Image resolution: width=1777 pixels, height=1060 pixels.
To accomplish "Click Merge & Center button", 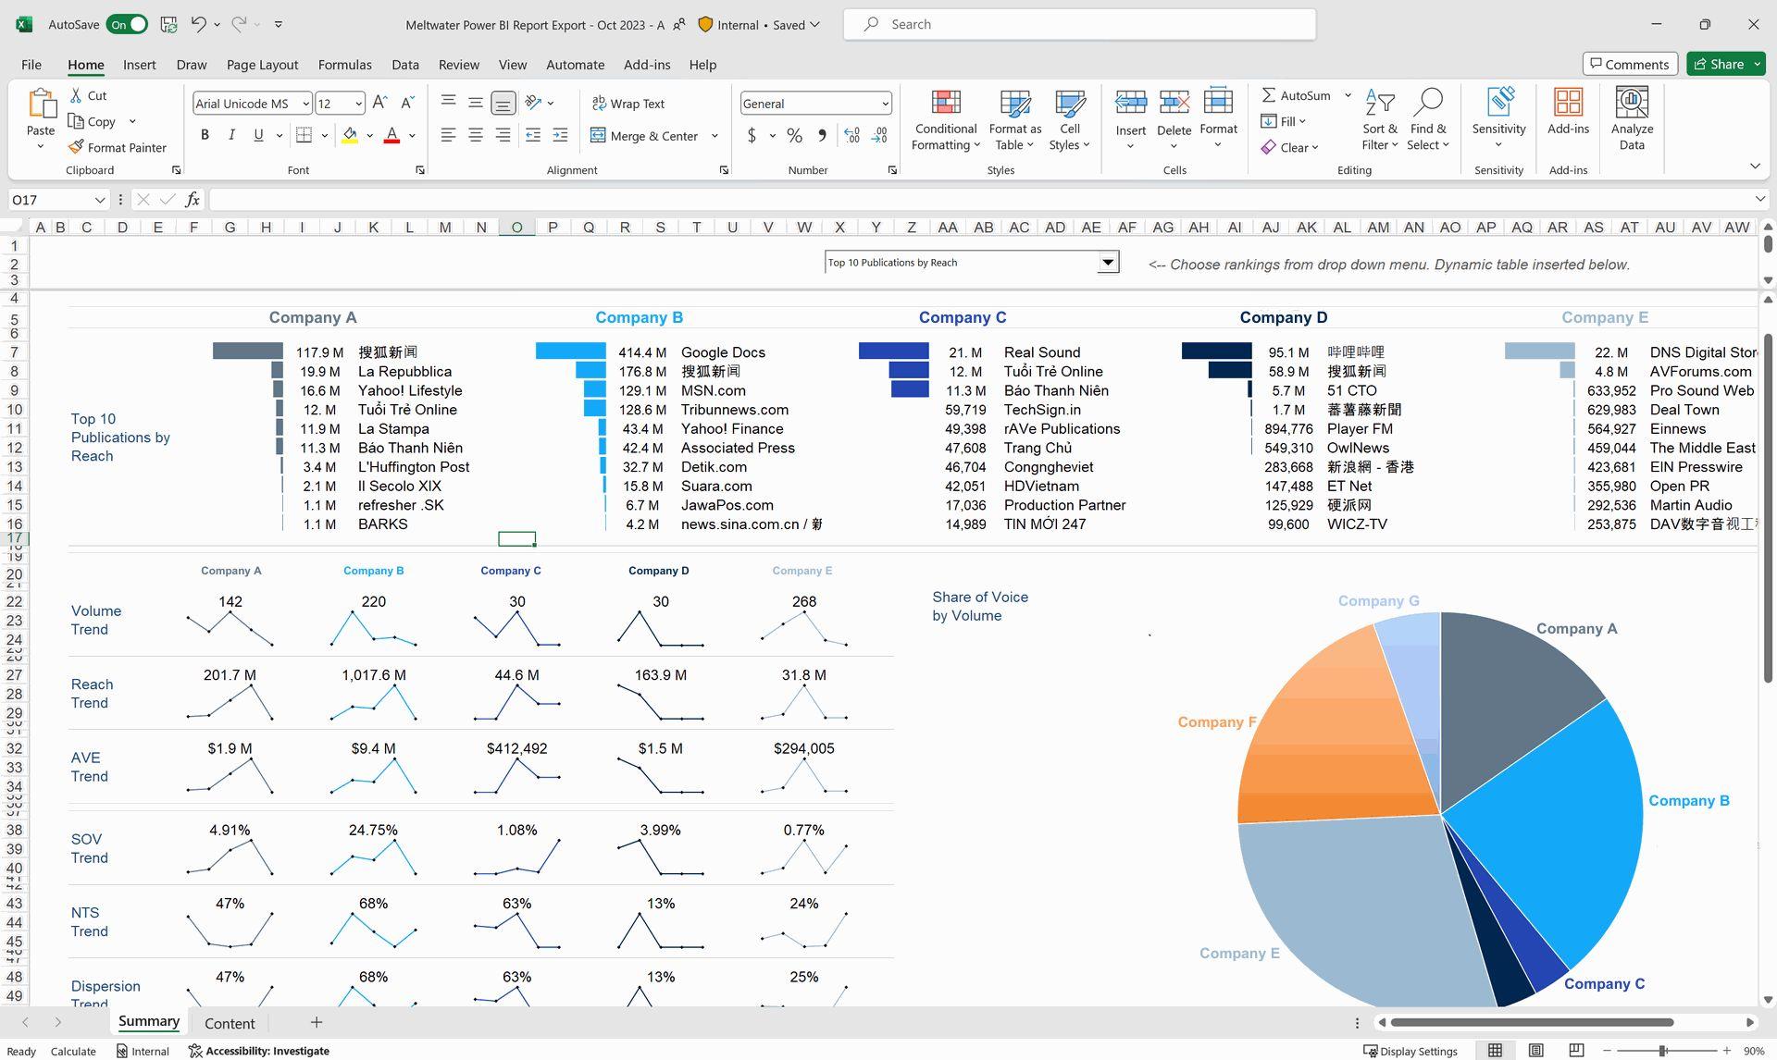I will (x=645, y=136).
